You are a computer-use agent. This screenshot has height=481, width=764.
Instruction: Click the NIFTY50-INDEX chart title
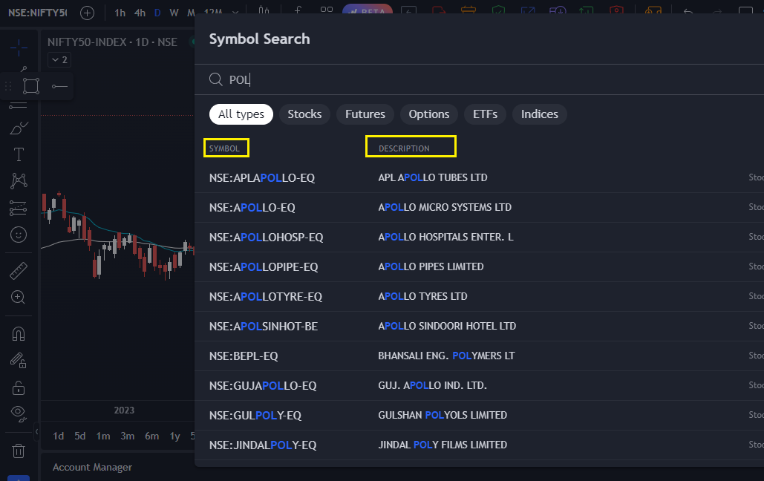pyautogui.click(x=112, y=42)
